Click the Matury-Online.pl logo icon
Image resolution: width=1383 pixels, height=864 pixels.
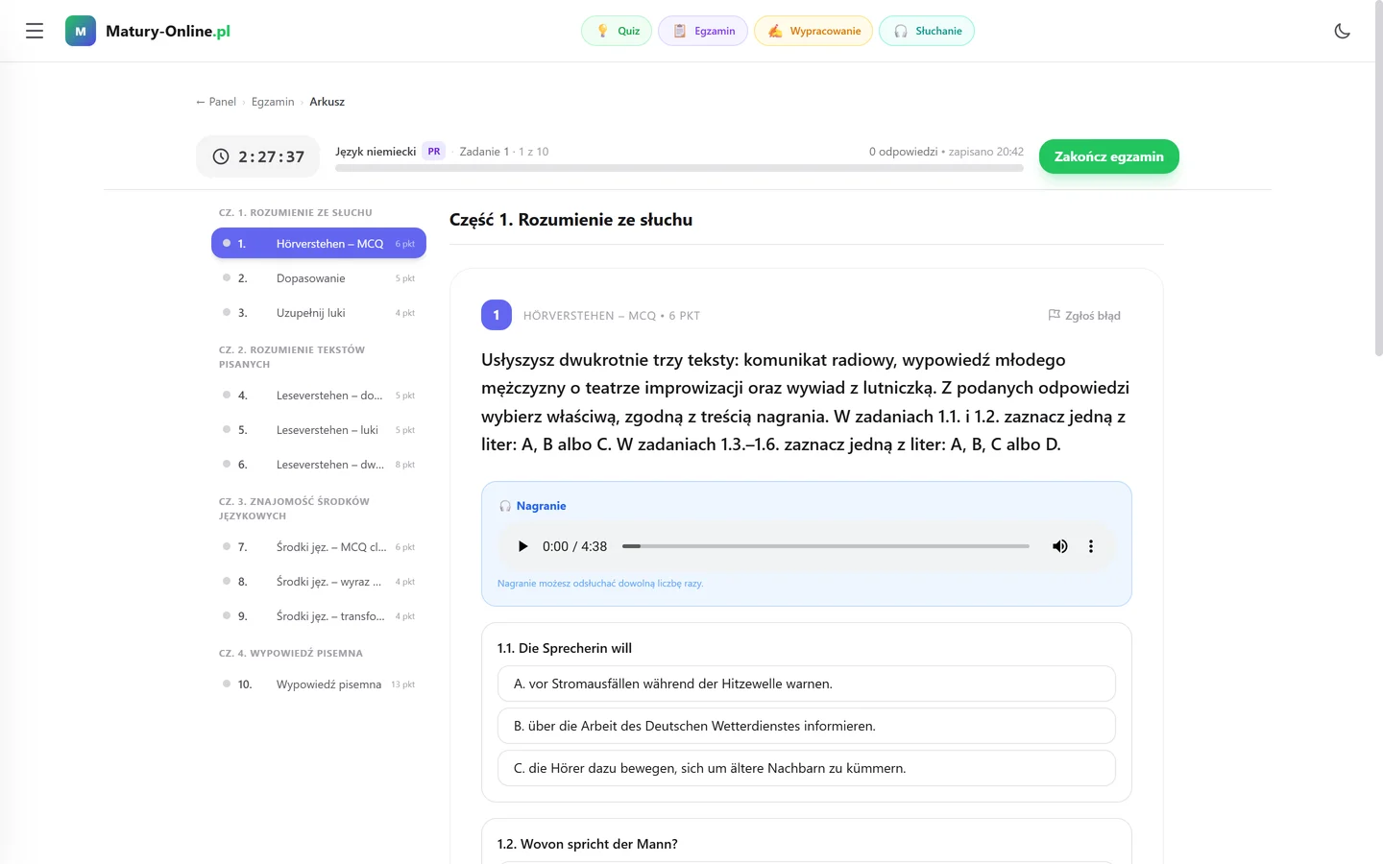(81, 31)
